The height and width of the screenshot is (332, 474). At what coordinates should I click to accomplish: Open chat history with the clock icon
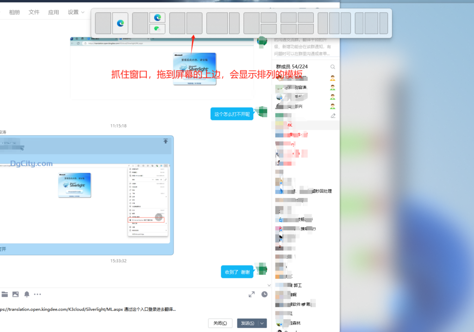coord(264,294)
